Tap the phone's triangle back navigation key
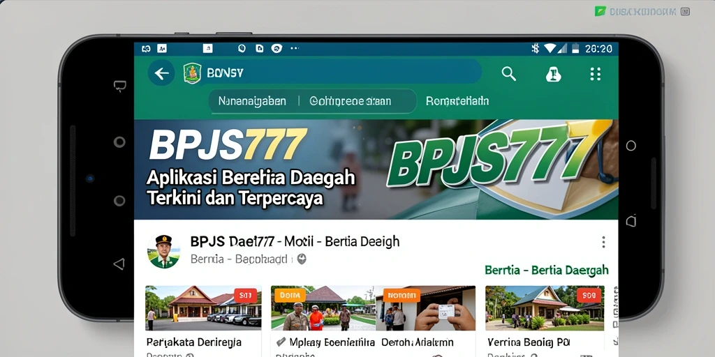This screenshot has height=357, width=715. tap(119, 264)
